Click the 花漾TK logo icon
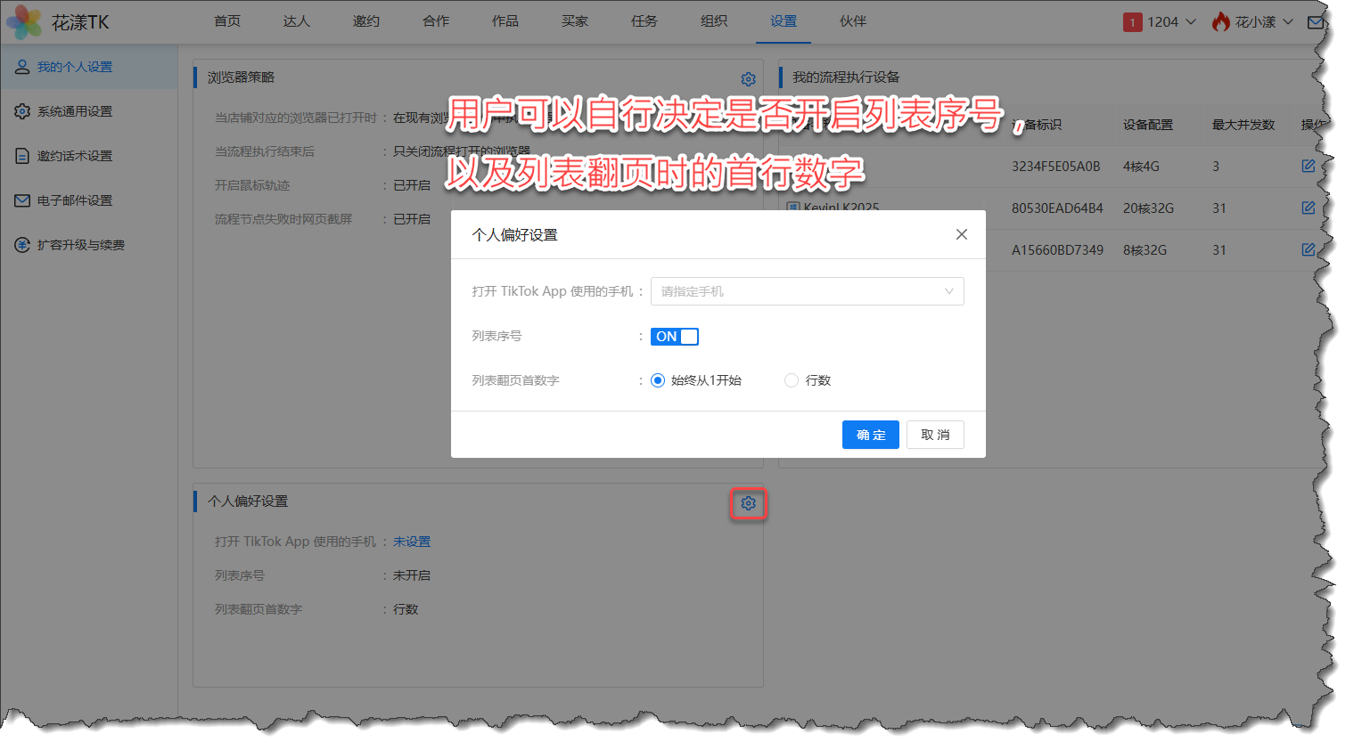 [x=24, y=22]
